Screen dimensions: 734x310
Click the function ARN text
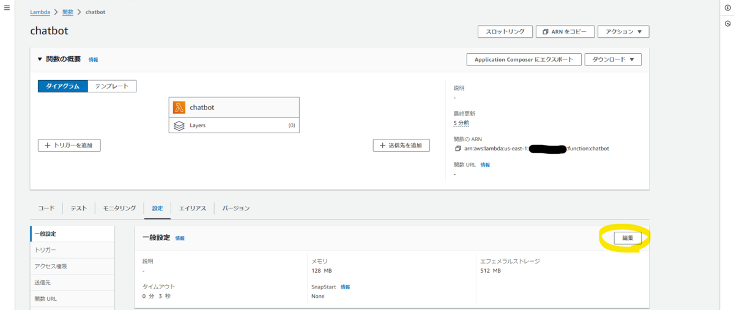pos(536,149)
